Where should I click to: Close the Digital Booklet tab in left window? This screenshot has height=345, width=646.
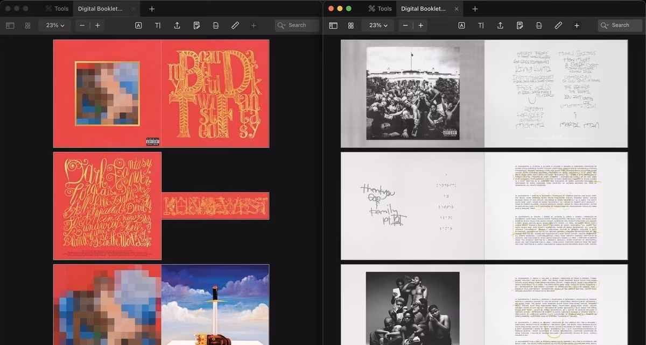click(x=134, y=9)
